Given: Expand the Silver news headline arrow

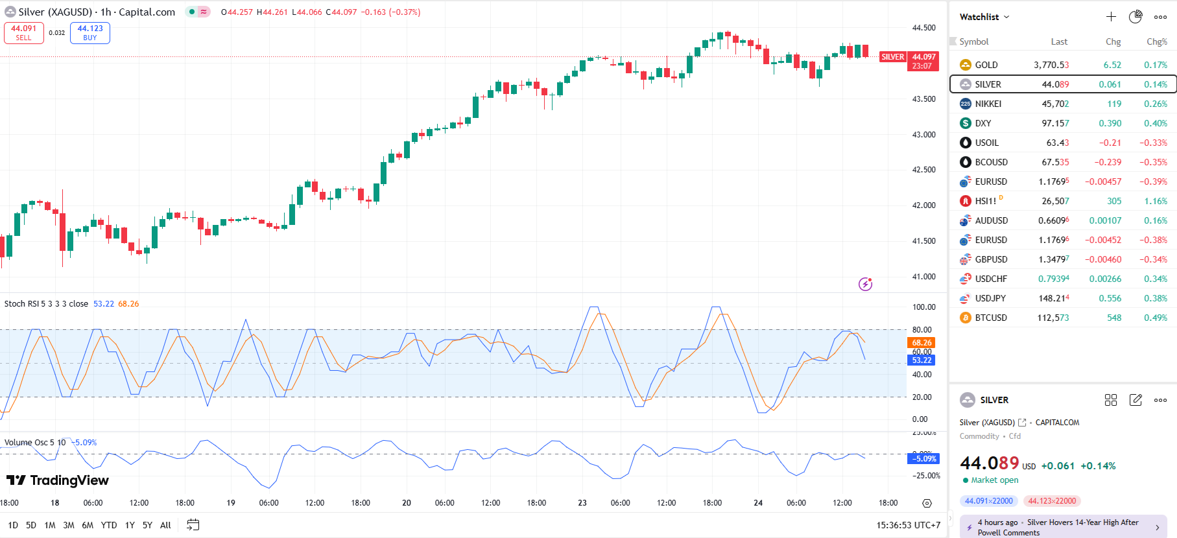Looking at the screenshot, I should [x=1158, y=528].
